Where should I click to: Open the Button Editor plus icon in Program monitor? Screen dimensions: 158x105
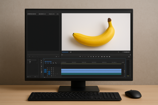coord(129,57)
